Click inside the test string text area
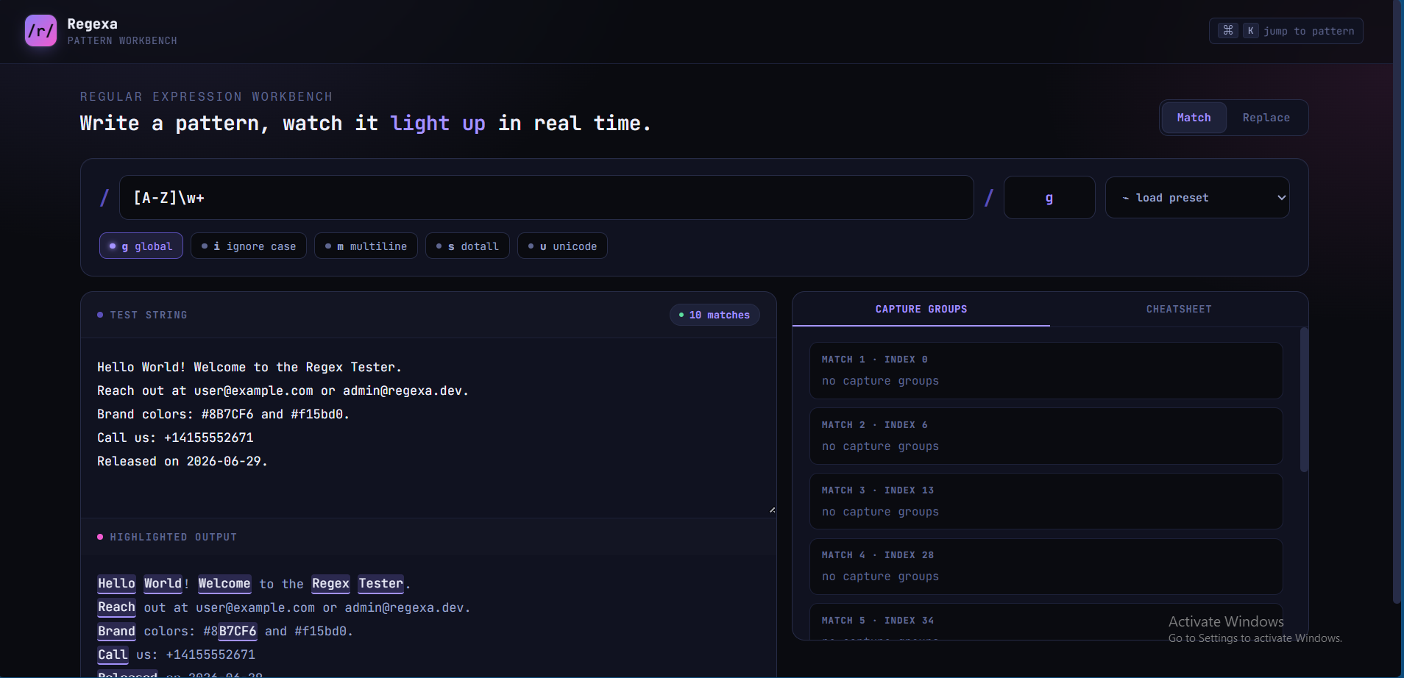1404x678 pixels. (428, 427)
